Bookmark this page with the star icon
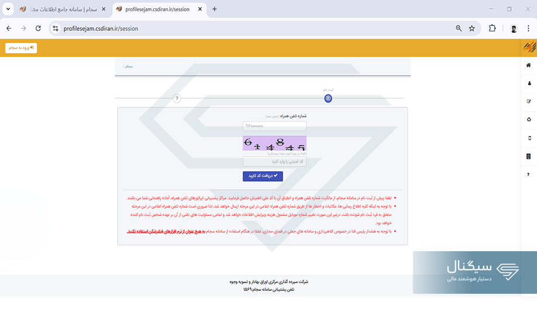Image resolution: width=537 pixels, height=316 pixels. 471,28
